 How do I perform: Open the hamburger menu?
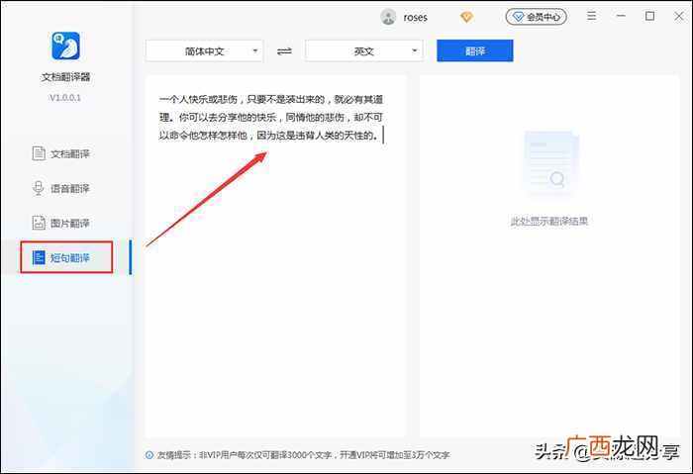pyautogui.click(x=591, y=17)
